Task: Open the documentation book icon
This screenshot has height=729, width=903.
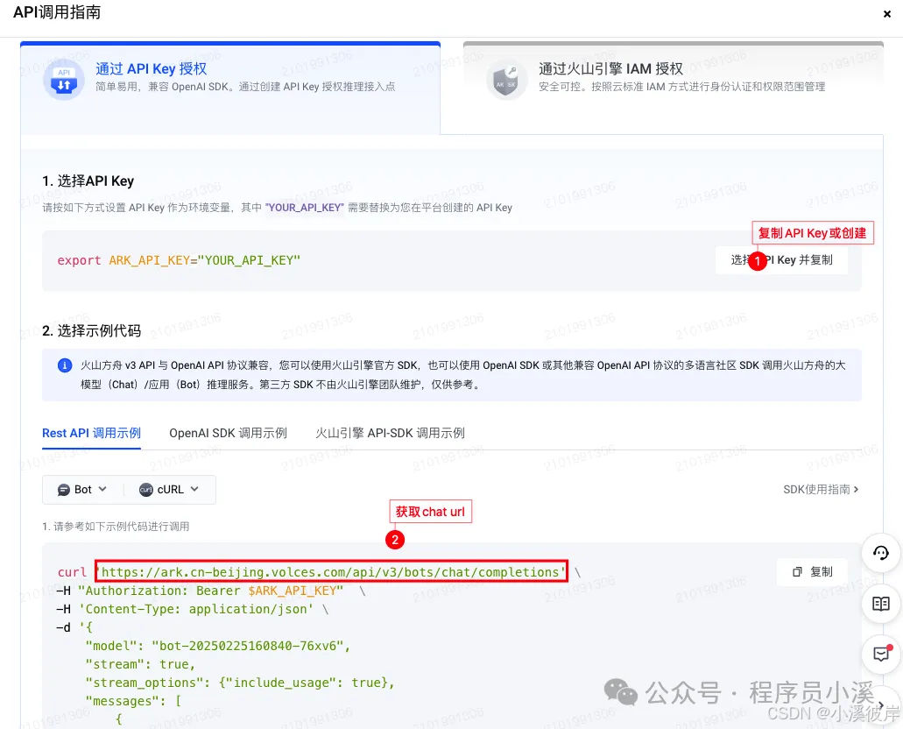Action: click(x=880, y=604)
